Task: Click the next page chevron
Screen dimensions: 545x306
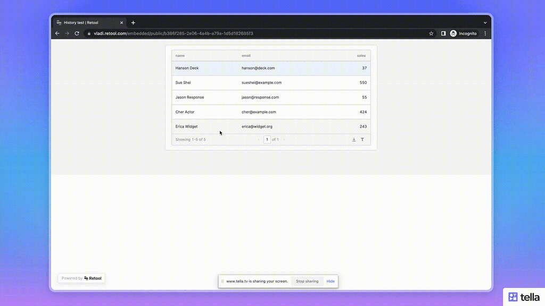Action: coord(284,139)
